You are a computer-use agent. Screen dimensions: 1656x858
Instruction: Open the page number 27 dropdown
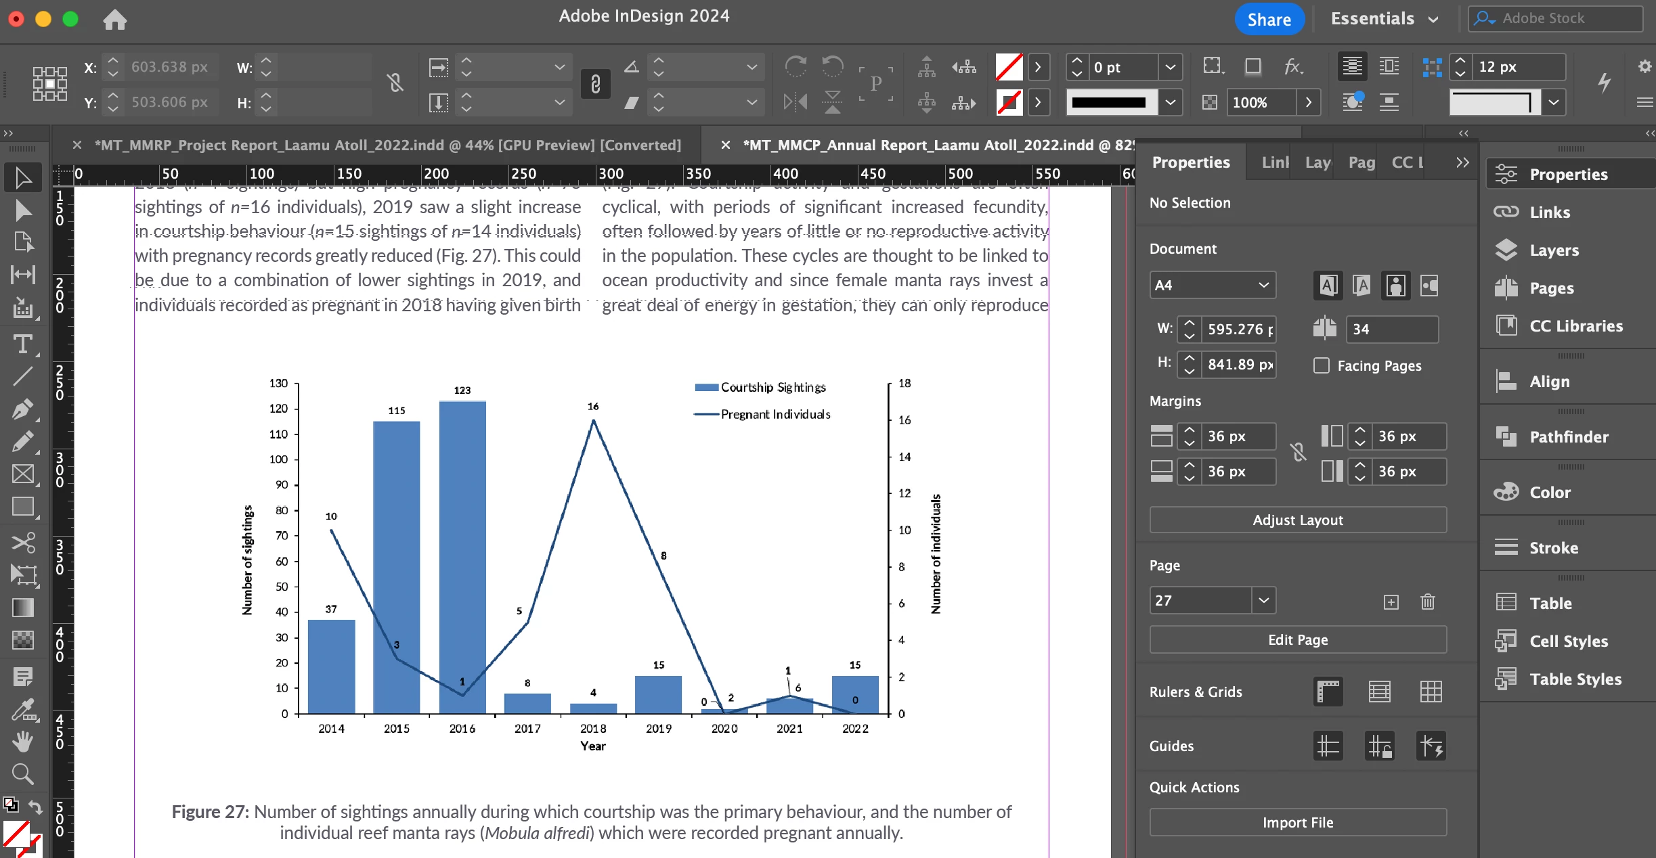(x=1263, y=600)
